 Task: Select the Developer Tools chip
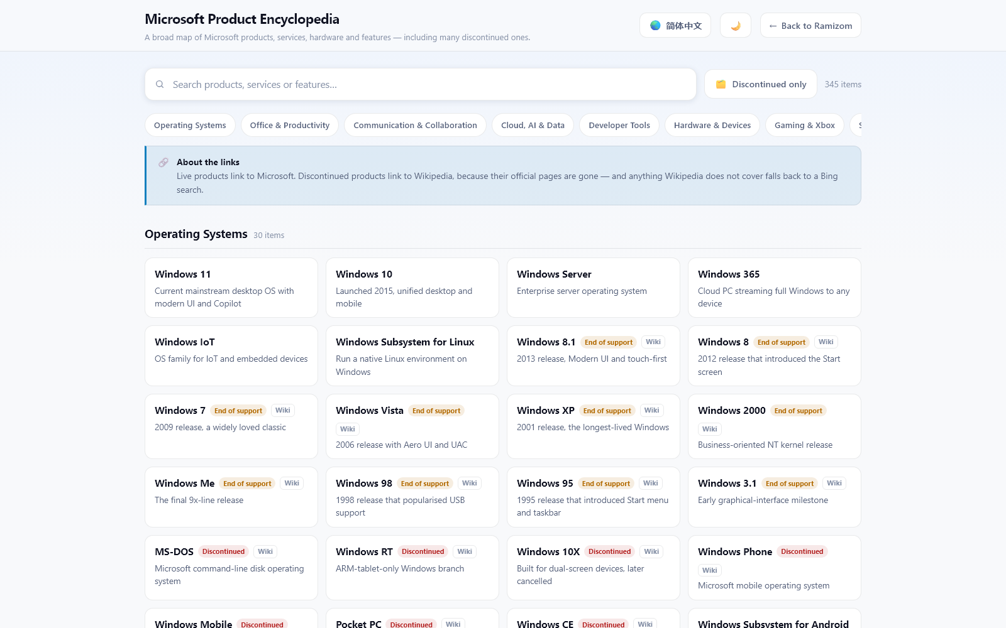click(619, 125)
